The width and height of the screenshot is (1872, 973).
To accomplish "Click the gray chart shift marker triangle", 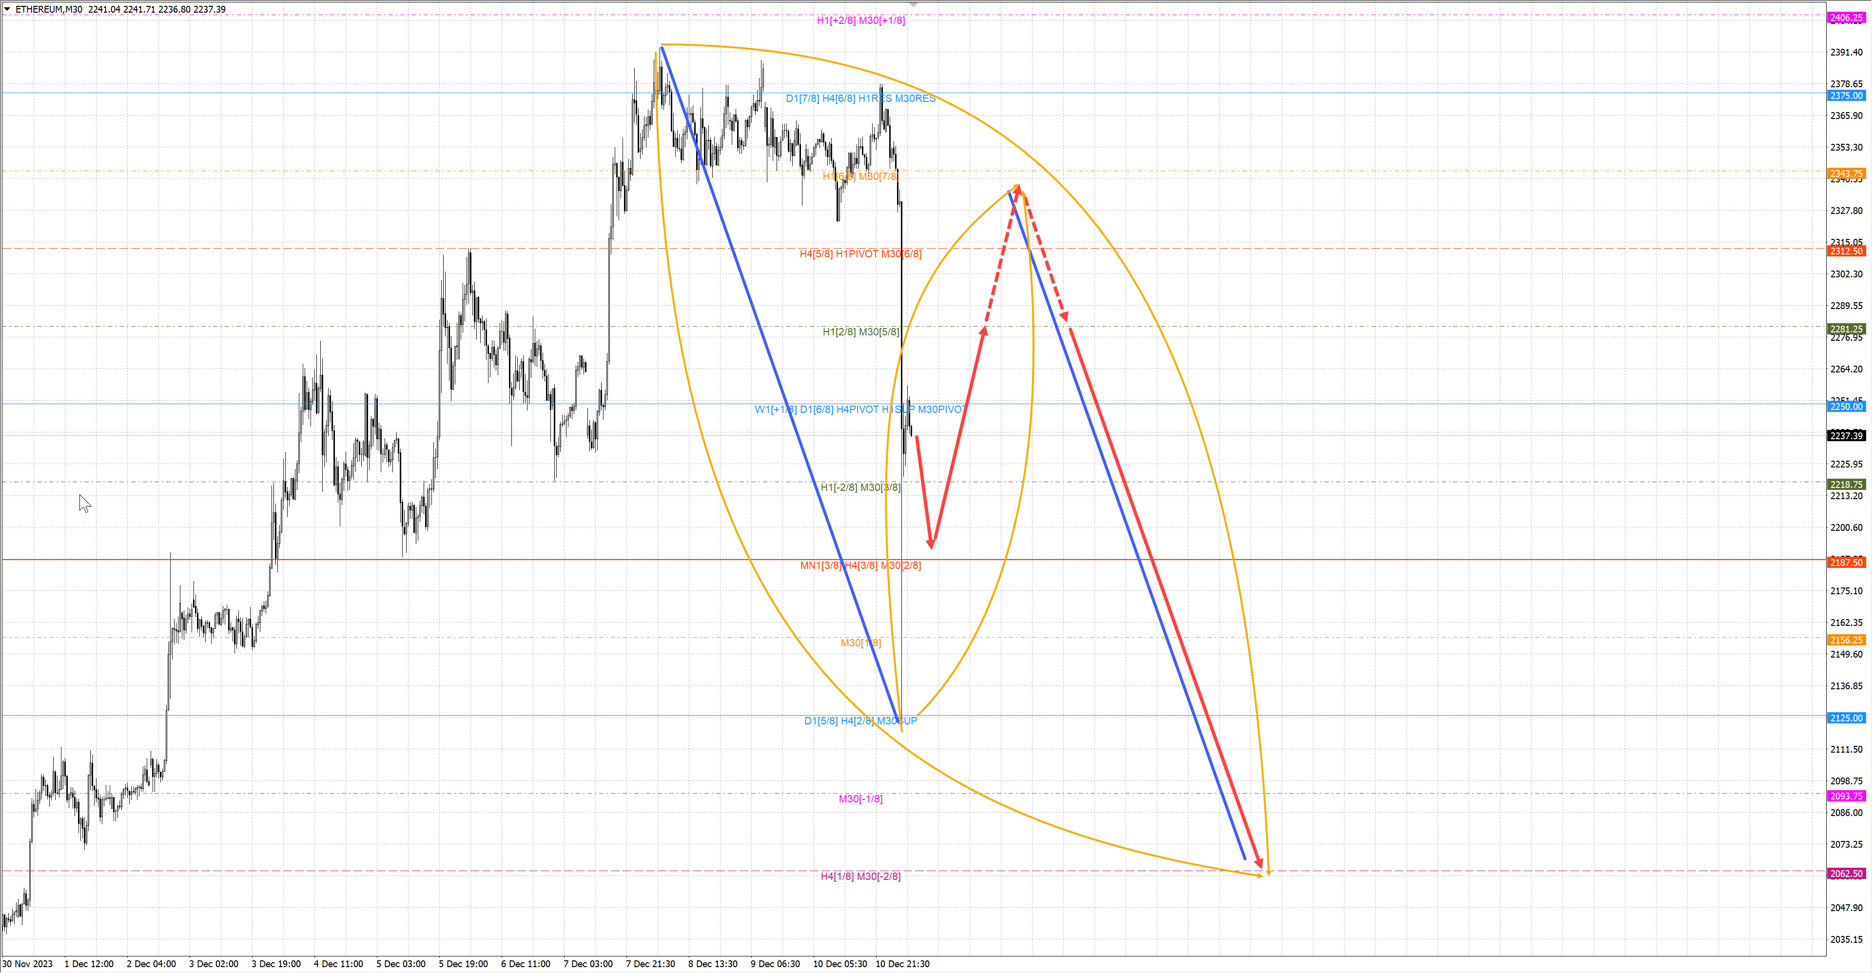I will 914,5.
